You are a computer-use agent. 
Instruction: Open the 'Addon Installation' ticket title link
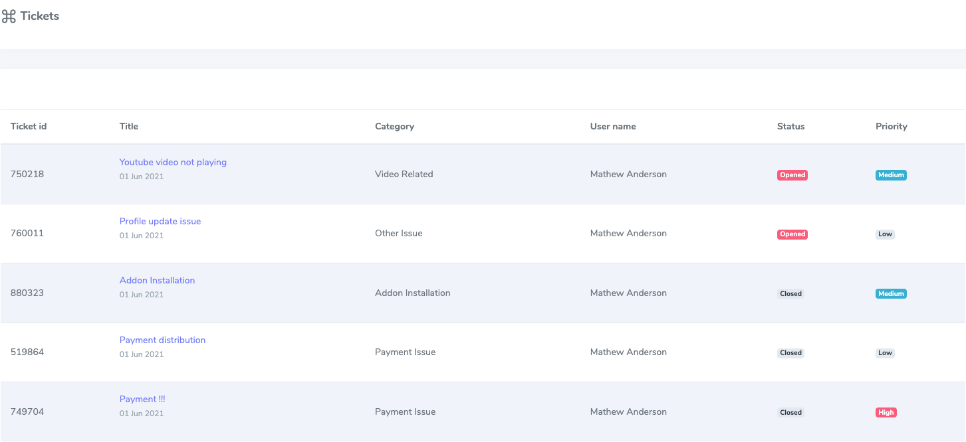coord(157,280)
